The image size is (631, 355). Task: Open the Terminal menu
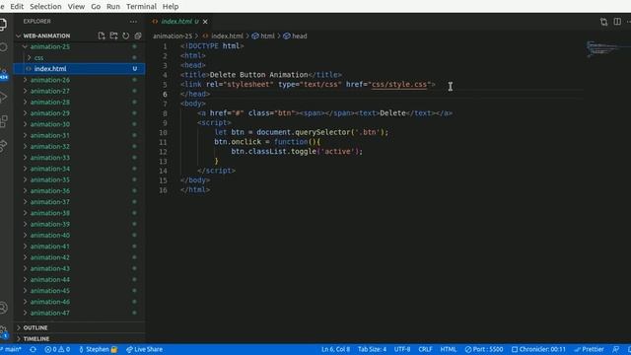point(141,7)
